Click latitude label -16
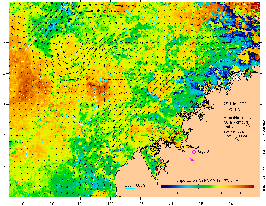Viewport: 266px width, 206px height. click(x=3, y=135)
